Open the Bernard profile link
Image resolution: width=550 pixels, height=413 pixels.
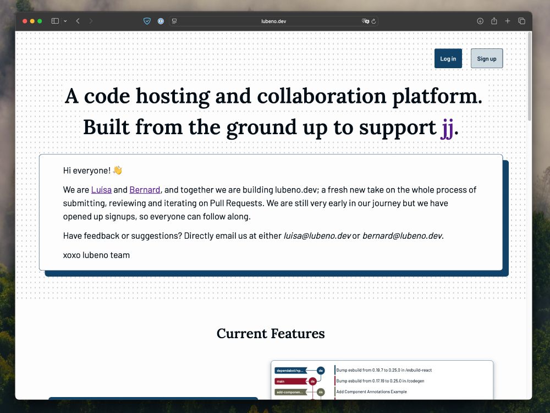pos(145,189)
